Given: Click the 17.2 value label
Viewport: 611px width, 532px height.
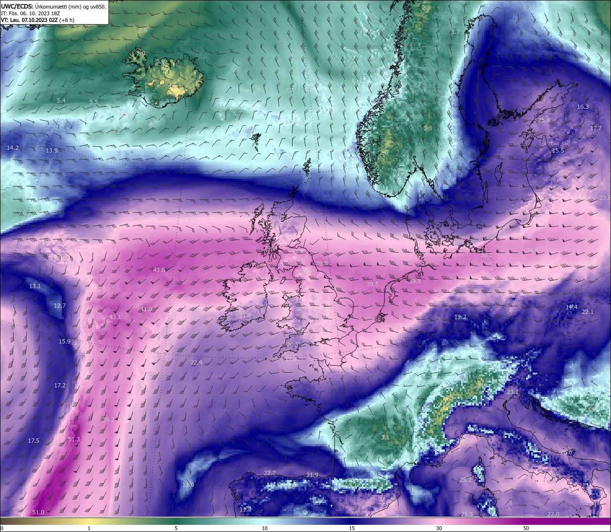Looking at the screenshot, I should coord(60,386).
